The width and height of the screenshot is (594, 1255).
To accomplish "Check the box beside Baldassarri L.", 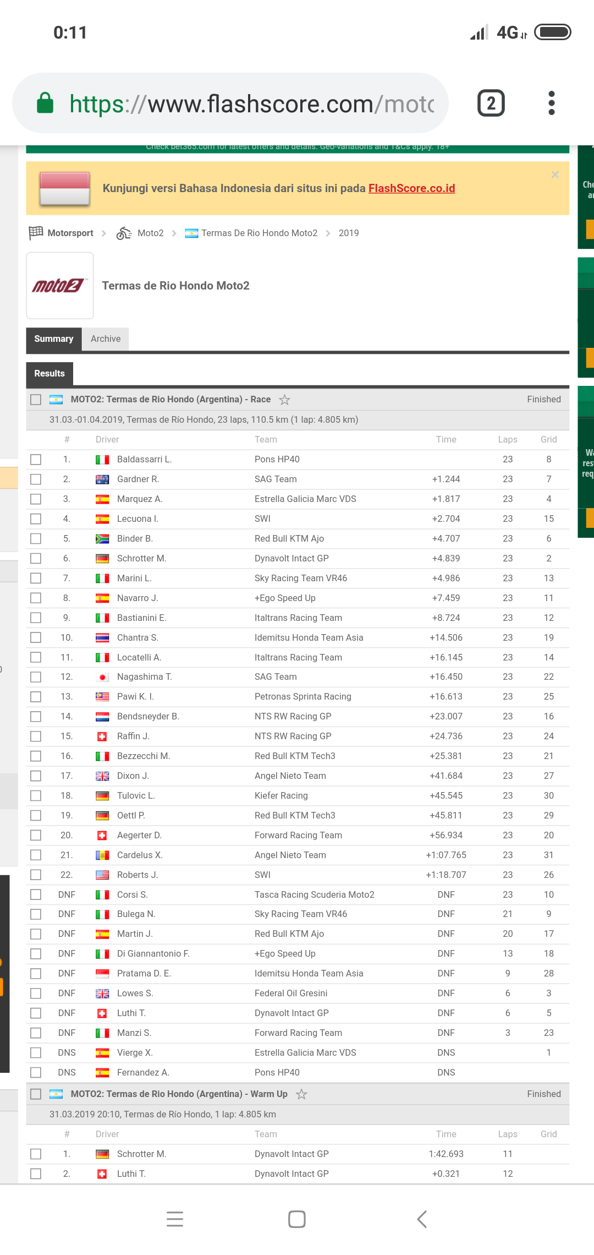I will pyautogui.click(x=36, y=460).
